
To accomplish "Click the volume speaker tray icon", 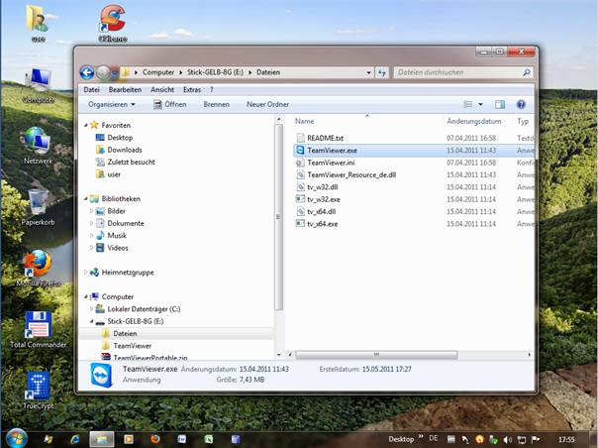I will 508,440.
